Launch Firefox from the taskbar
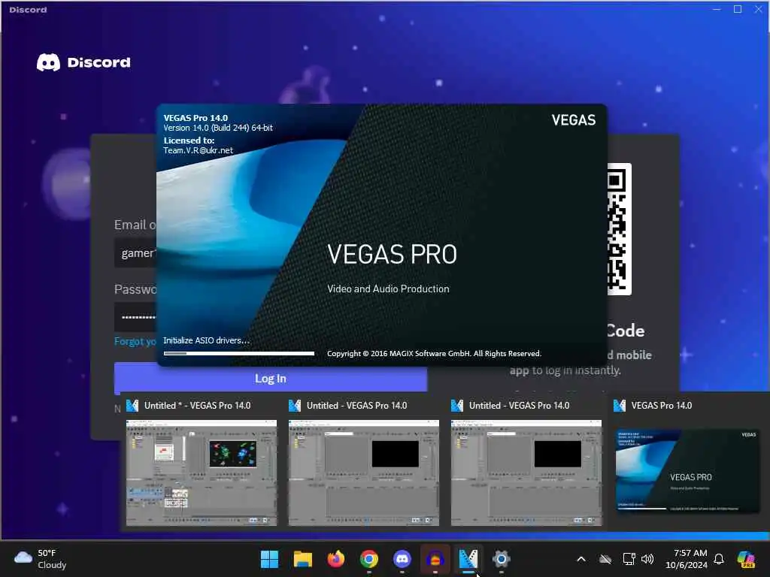This screenshot has height=577, width=770. pos(336,559)
